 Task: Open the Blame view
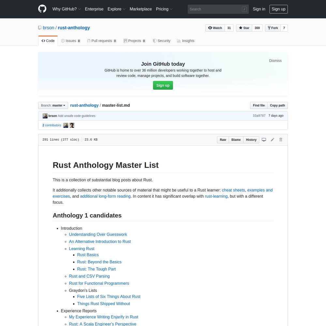click(236, 140)
